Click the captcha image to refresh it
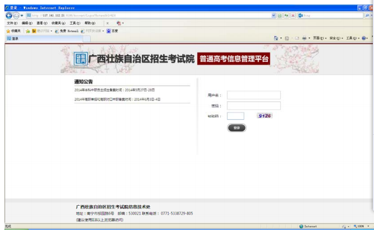Screen dimensions: 374x241 pos(264,116)
